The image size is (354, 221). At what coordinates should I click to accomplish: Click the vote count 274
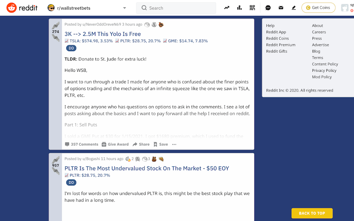[56, 32]
